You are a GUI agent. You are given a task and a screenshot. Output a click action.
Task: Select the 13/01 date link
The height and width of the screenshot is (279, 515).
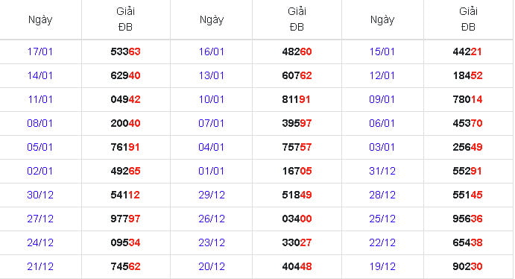[x=211, y=75]
